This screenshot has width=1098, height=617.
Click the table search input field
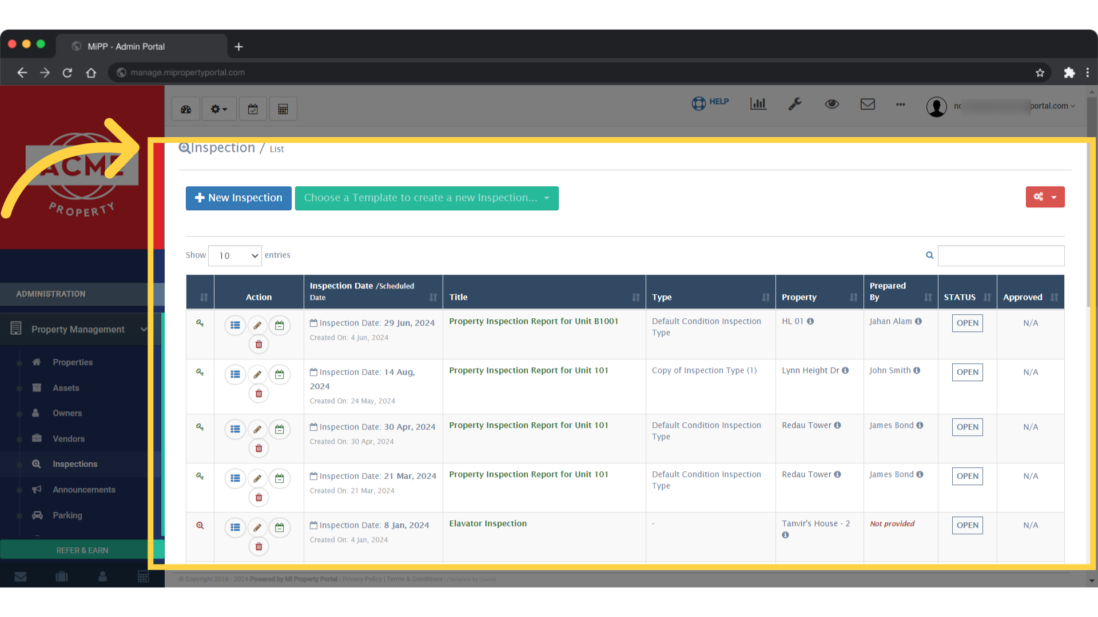pyautogui.click(x=1001, y=255)
